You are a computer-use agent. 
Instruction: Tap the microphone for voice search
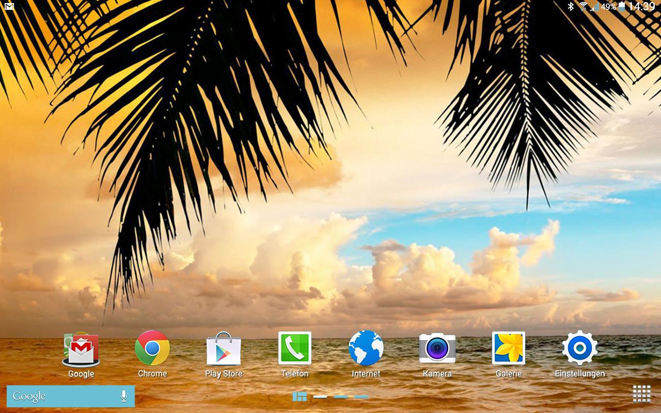click(123, 396)
